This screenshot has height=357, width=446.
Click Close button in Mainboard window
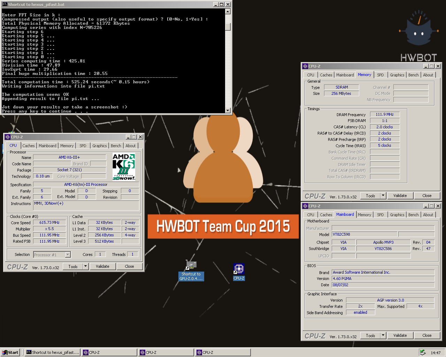point(427,335)
